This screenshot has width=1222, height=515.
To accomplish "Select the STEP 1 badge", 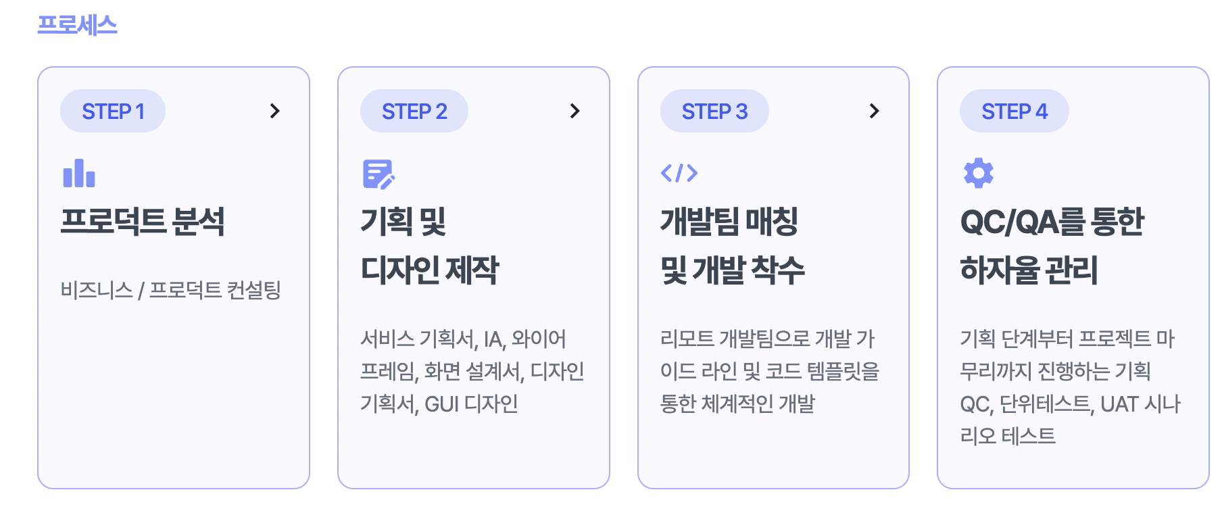I will pyautogui.click(x=113, y=111).
